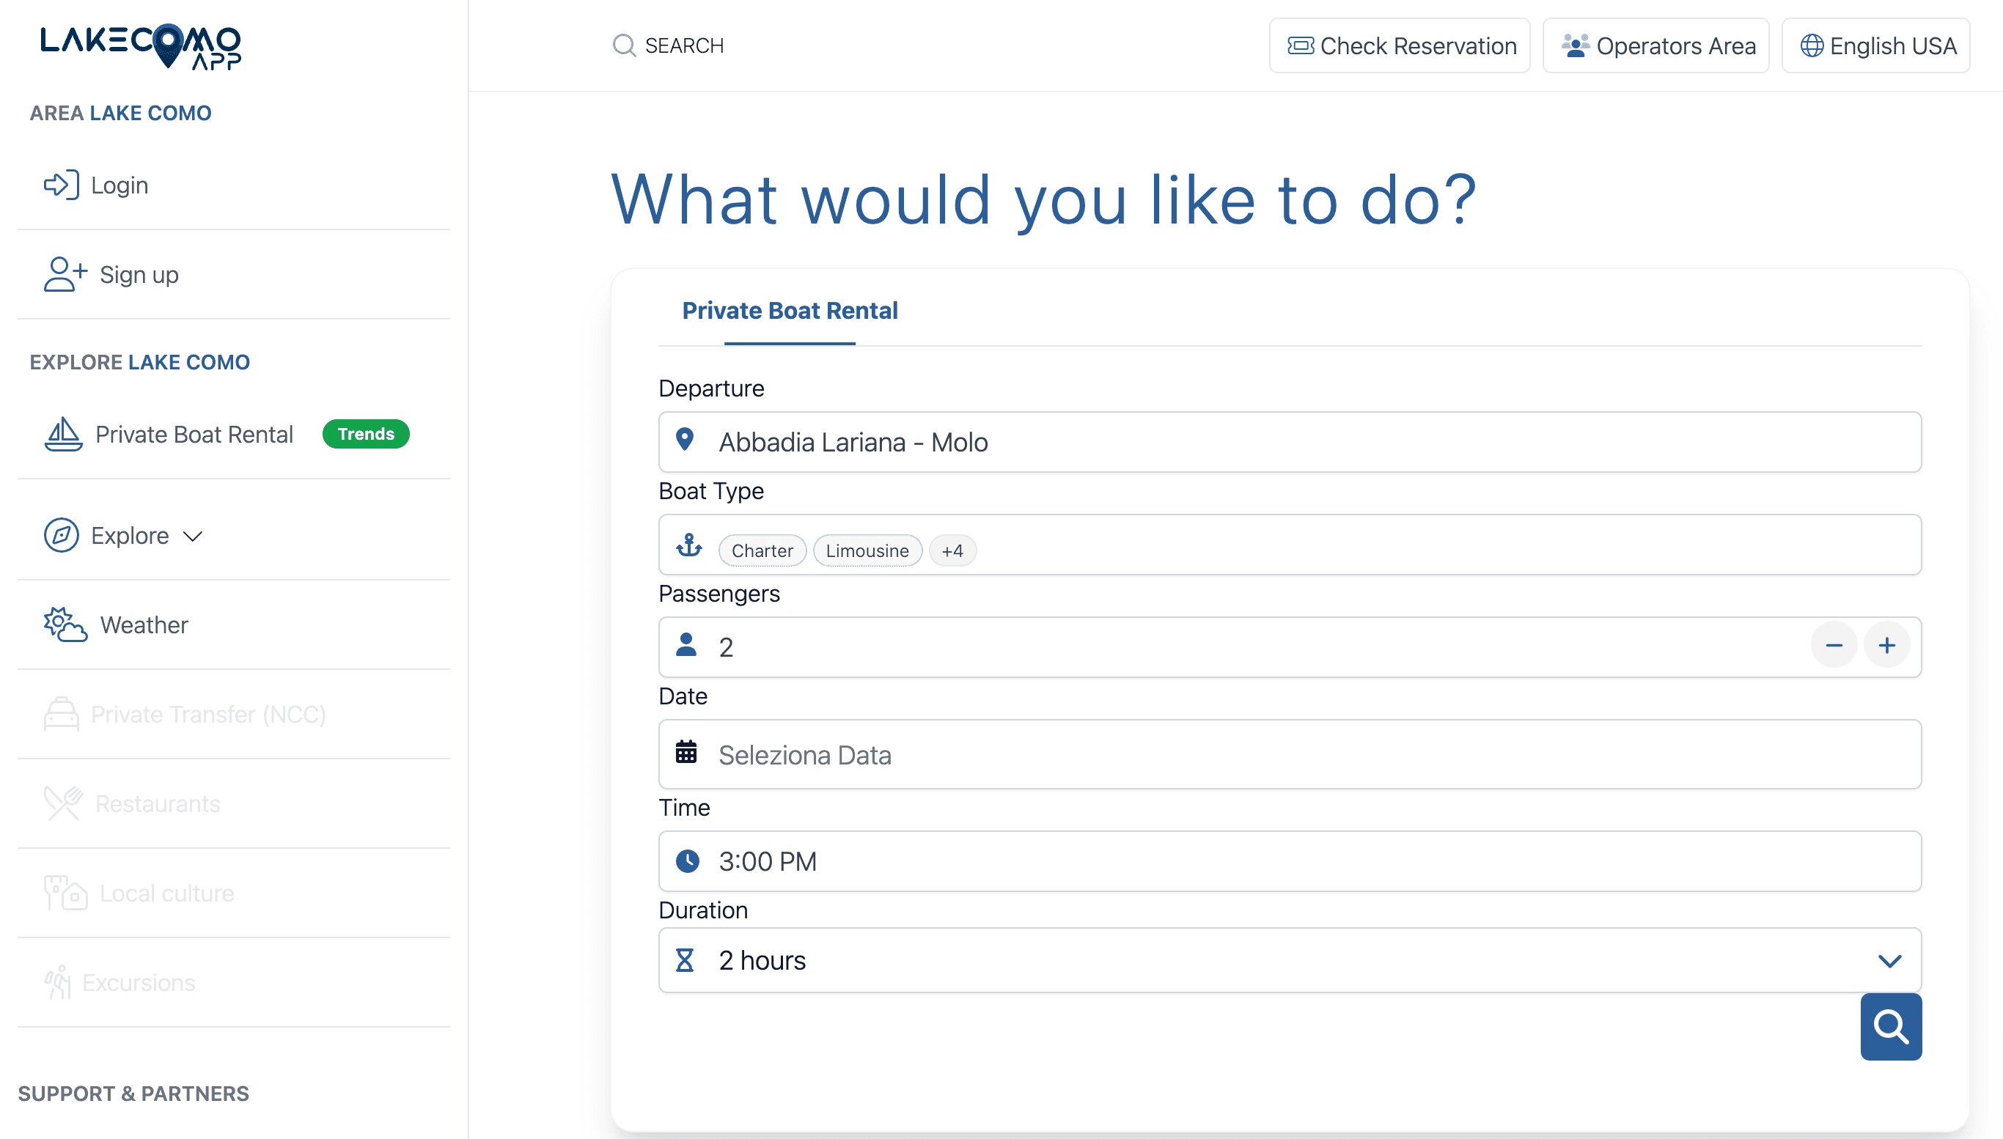Increase passengers with the plus button

tap(1886, 646)
